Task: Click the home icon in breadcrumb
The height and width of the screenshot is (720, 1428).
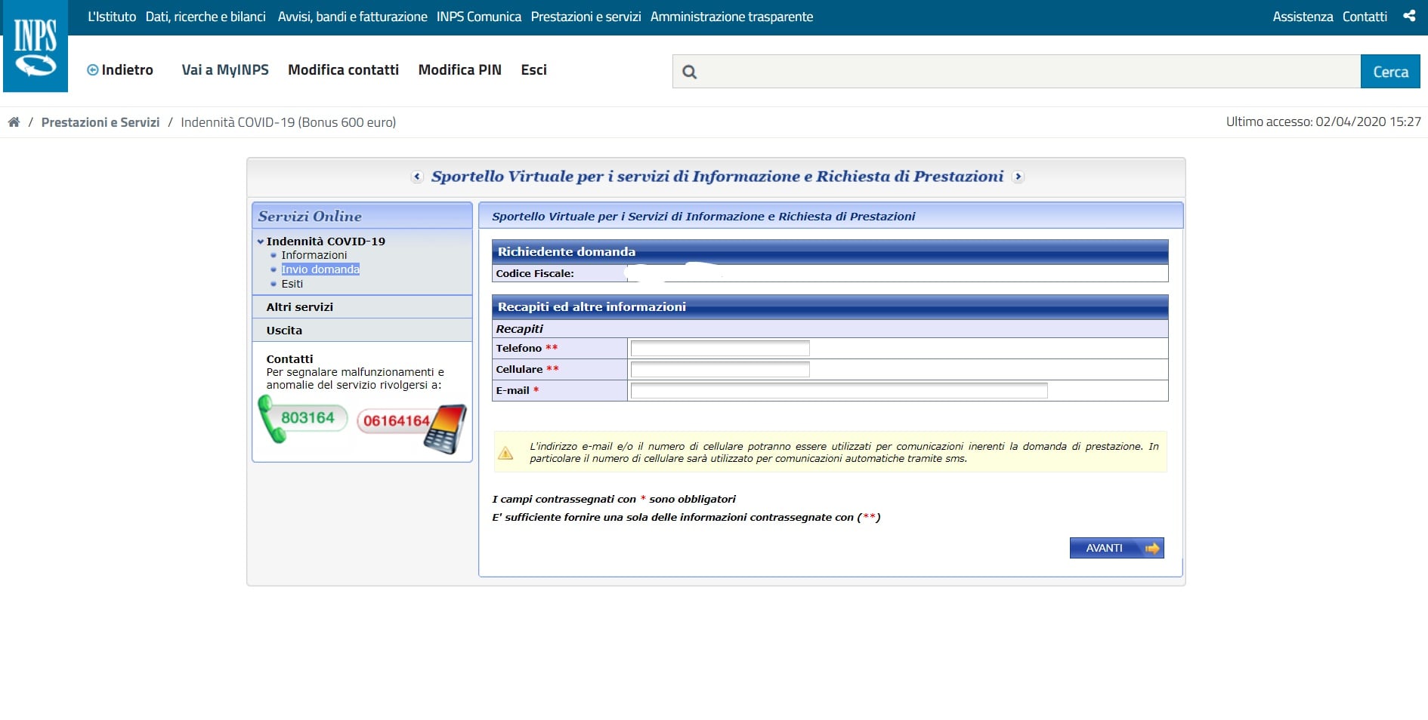Action: pyautogui.click(x=14, y=122)
